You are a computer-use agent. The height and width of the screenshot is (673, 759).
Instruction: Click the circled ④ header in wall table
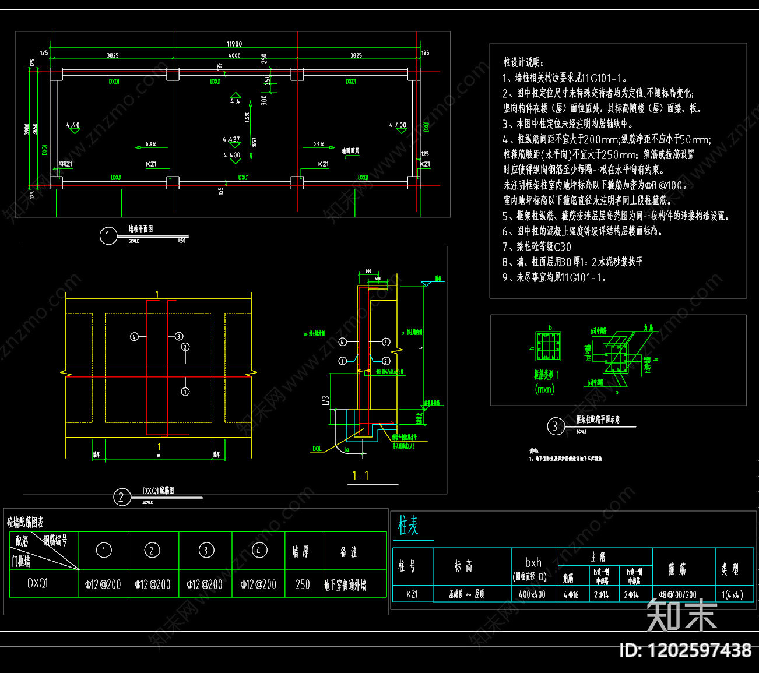[x=259, y=551]
